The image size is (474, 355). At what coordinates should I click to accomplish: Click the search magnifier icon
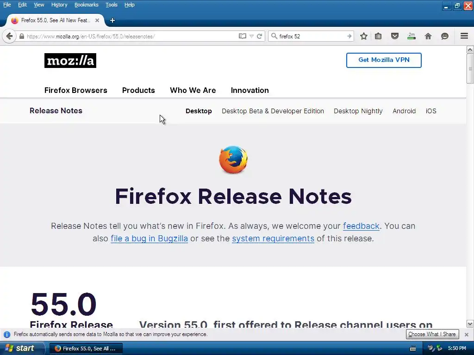point(274,36)
